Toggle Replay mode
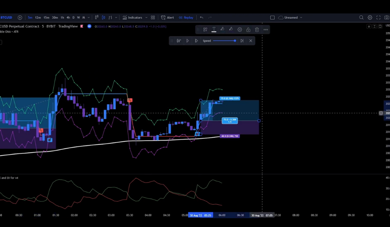 pyautogui.click(x=186, y=18)
